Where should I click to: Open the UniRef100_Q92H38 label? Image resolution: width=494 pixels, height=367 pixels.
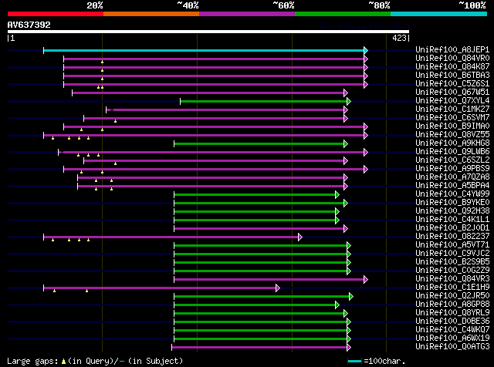[x=452, y=211]
